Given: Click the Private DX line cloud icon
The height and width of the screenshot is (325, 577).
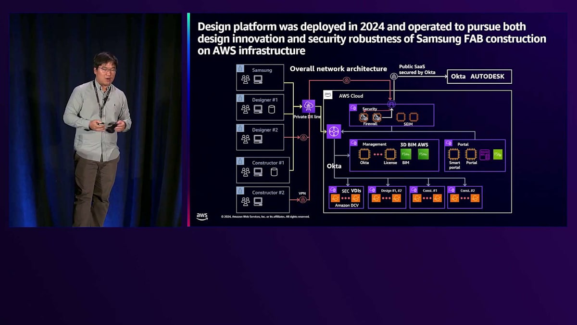Looking at the screenshot, I should point(308,107).
